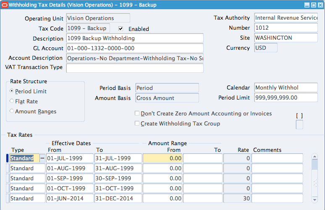Click To date 31-AUG-1999

pyautogui.click(x=118, y=168)
